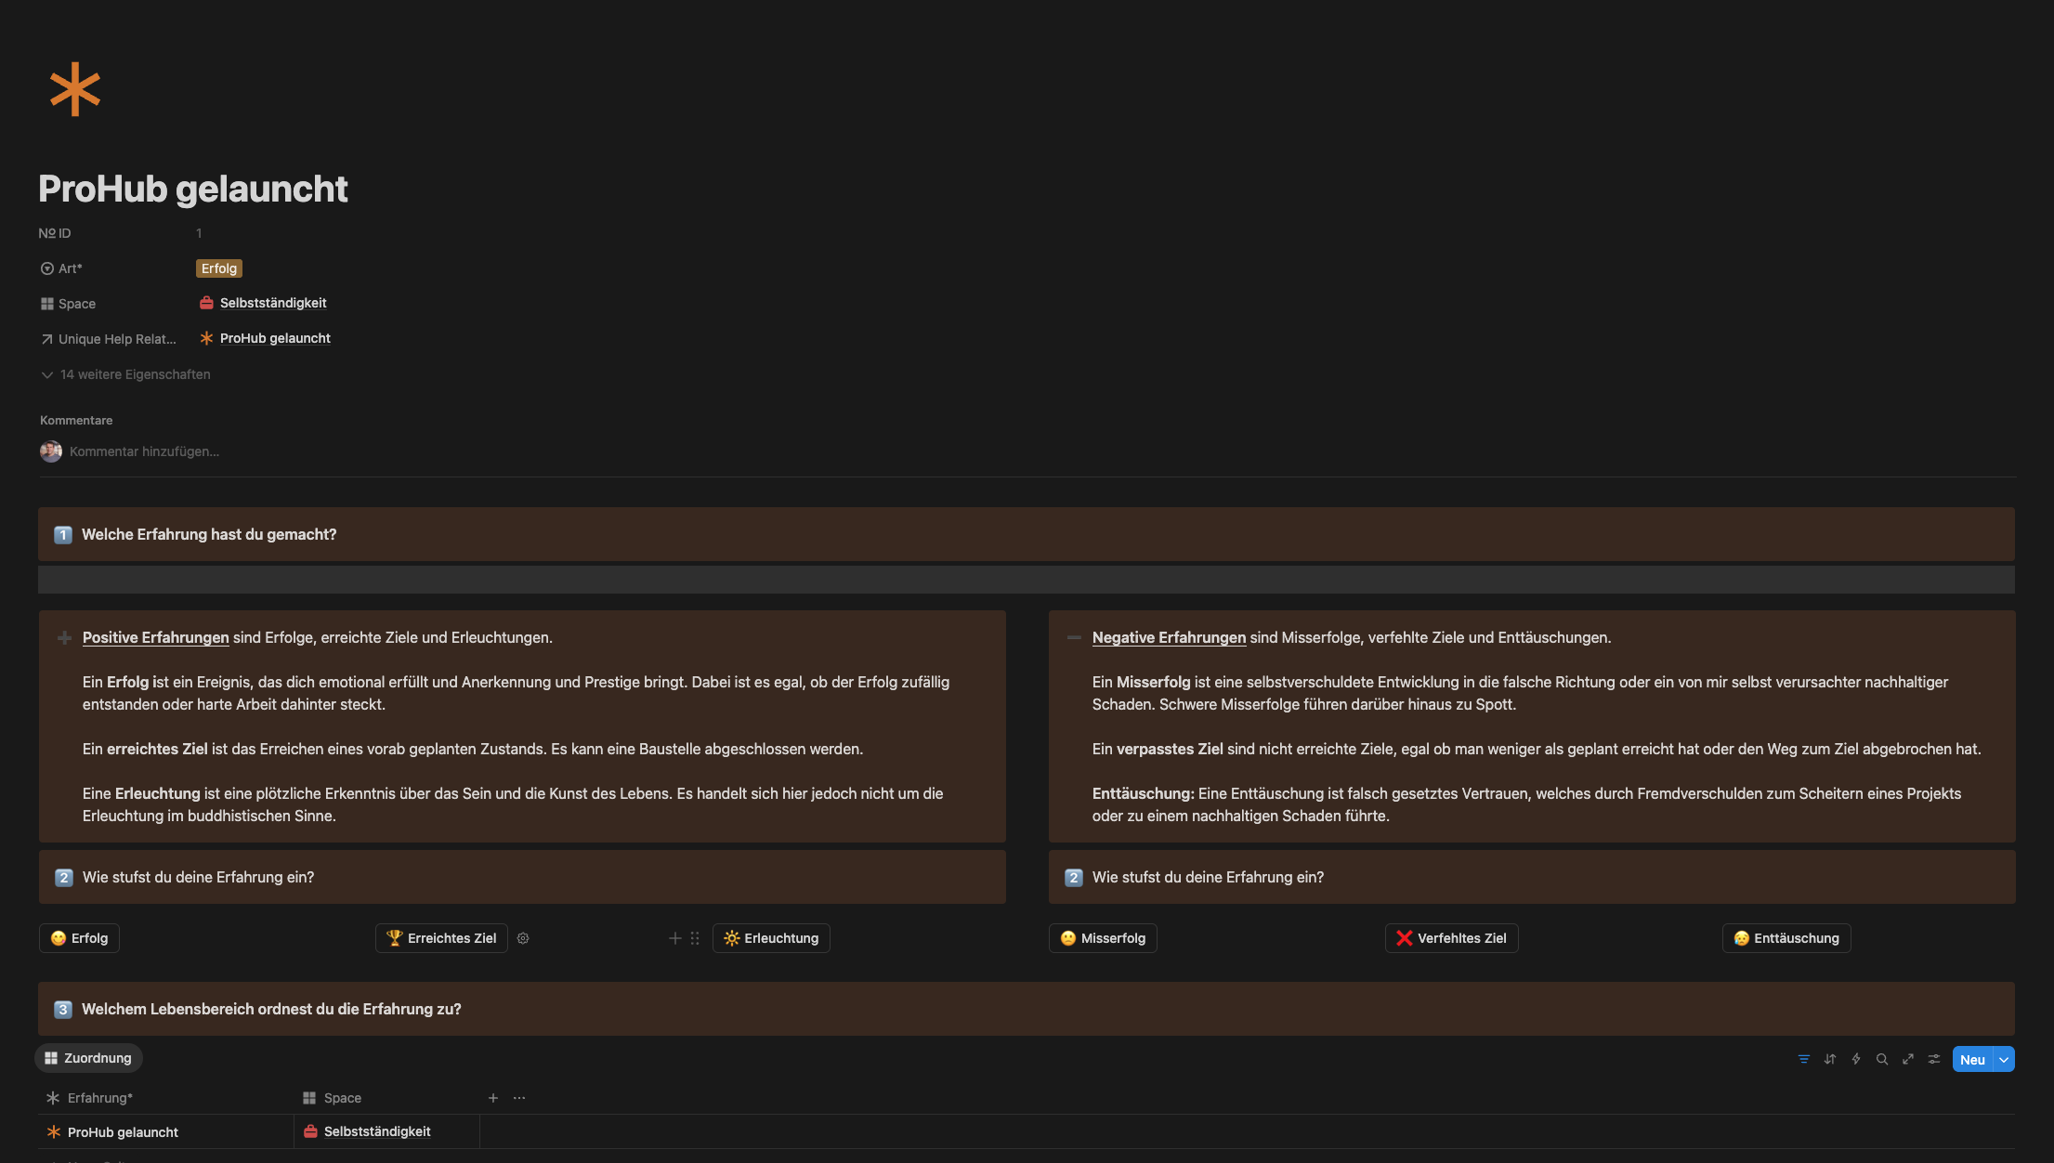Open view settings sliders icon
Viewport: 2054px width, 1163px height.
coord(1933,1059)
